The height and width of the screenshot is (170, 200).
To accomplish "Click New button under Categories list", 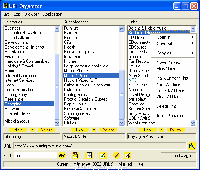I will pos(18,130).
